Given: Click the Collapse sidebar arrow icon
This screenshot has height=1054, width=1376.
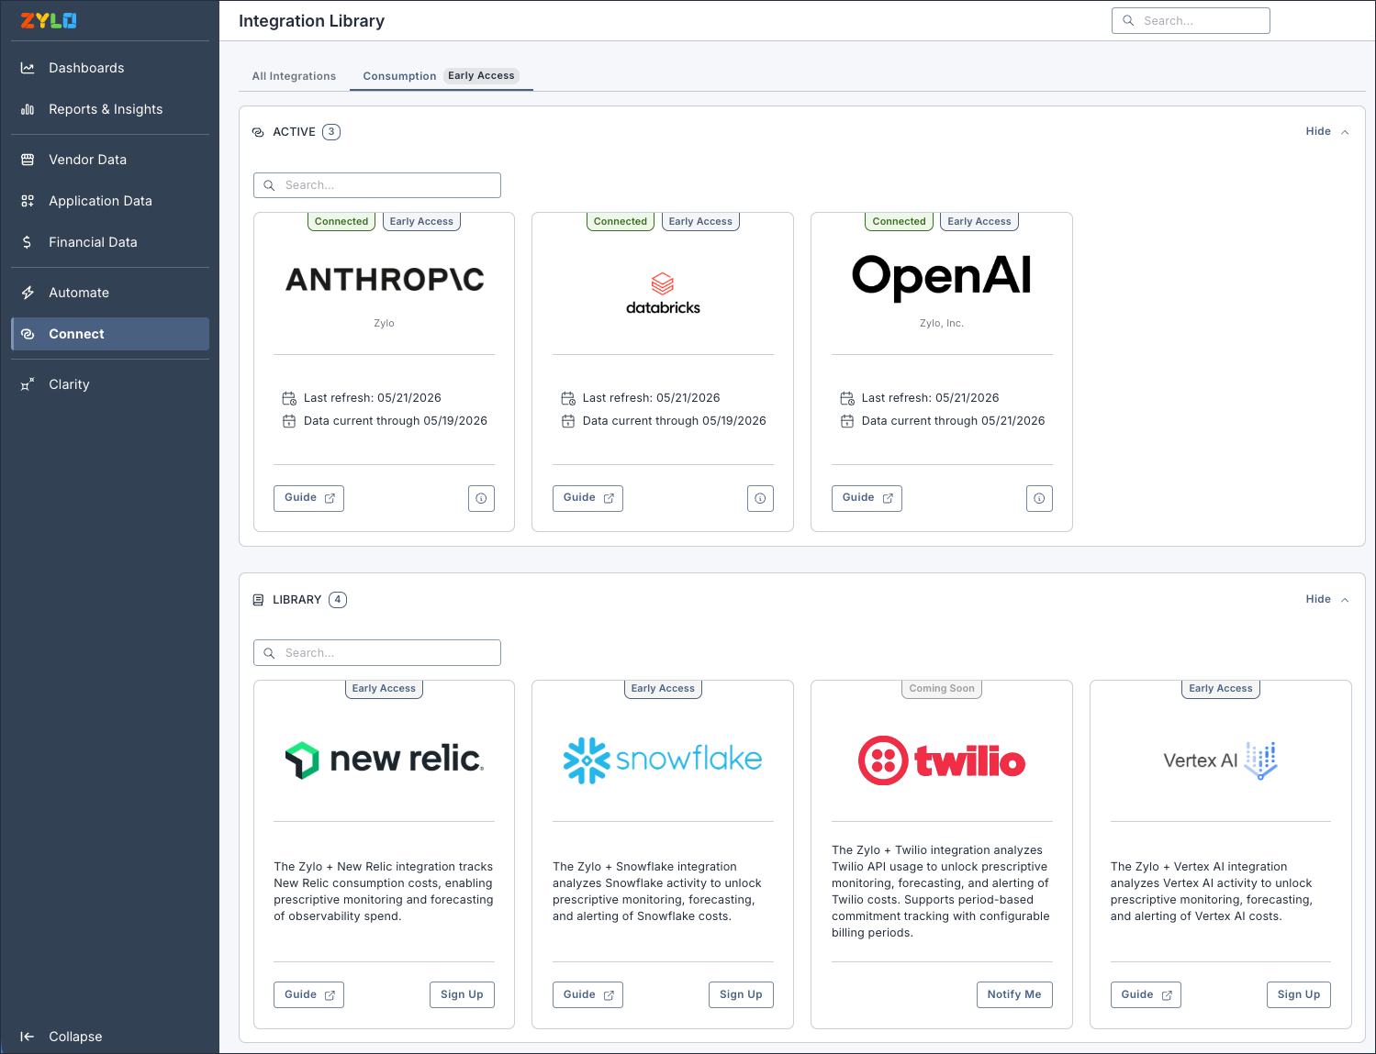Looking at the screenshot, I should [28, 1037].
